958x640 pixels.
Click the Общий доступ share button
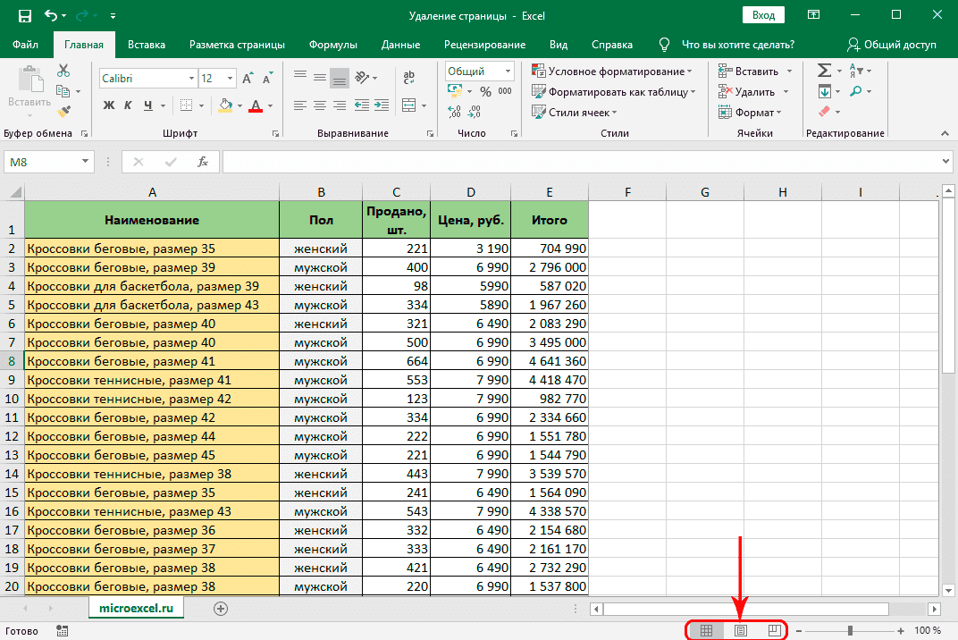click(x=891, y=45)
